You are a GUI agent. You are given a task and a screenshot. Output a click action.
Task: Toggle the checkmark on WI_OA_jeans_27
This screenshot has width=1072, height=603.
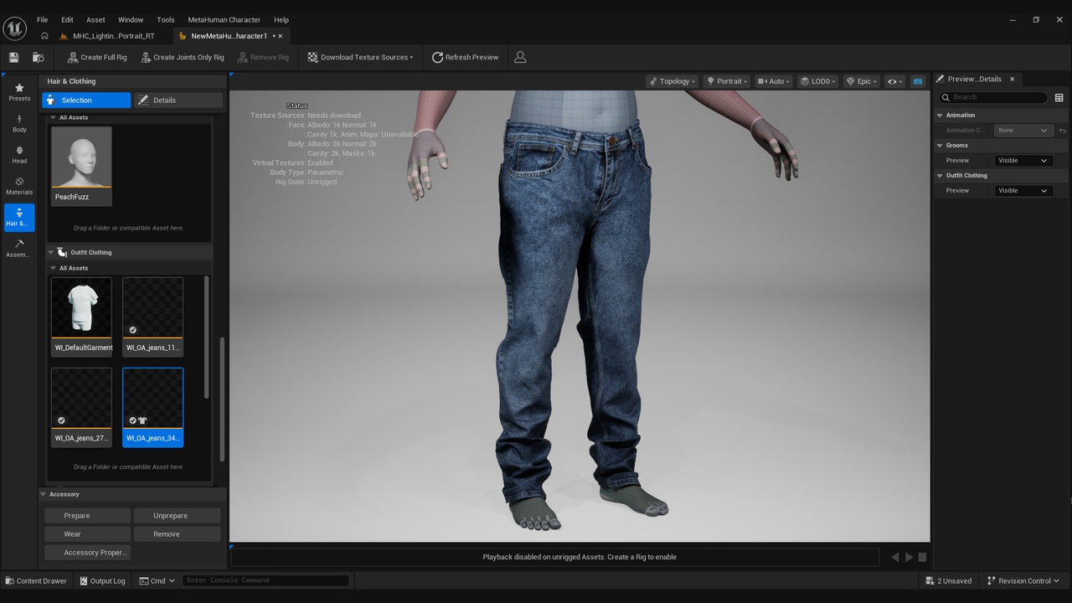61,420
